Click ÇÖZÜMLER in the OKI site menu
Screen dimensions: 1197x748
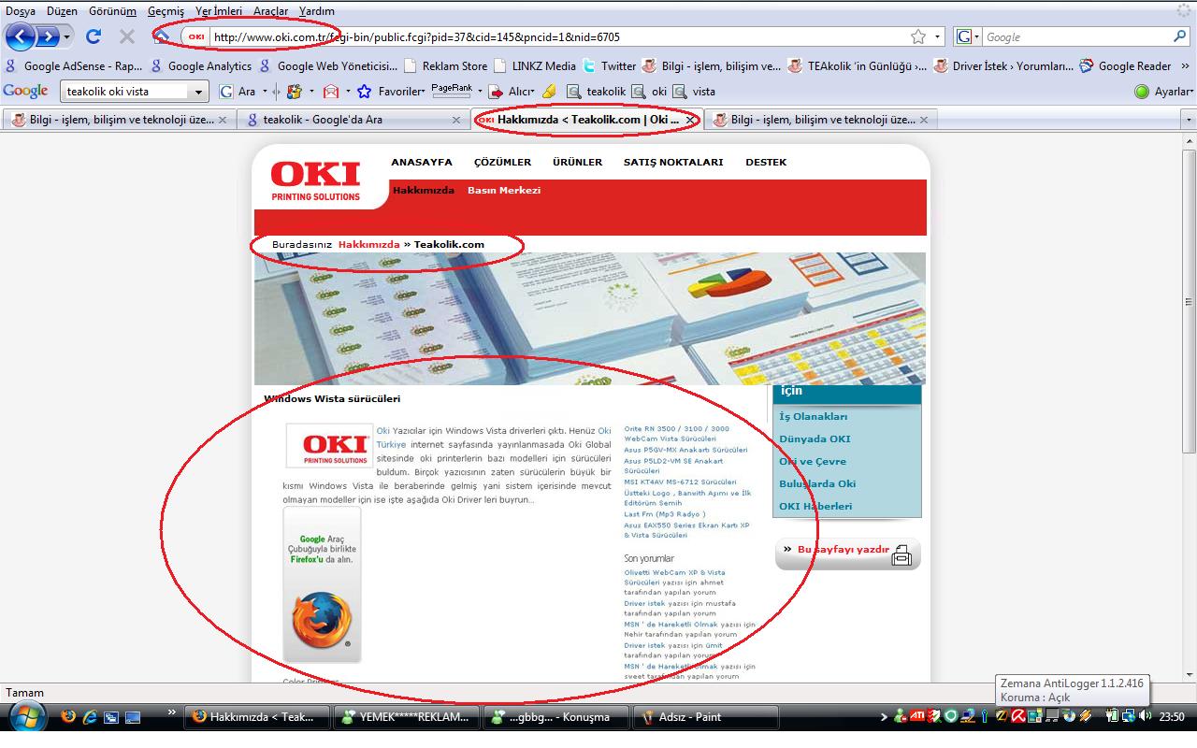(x=502, y=163)
